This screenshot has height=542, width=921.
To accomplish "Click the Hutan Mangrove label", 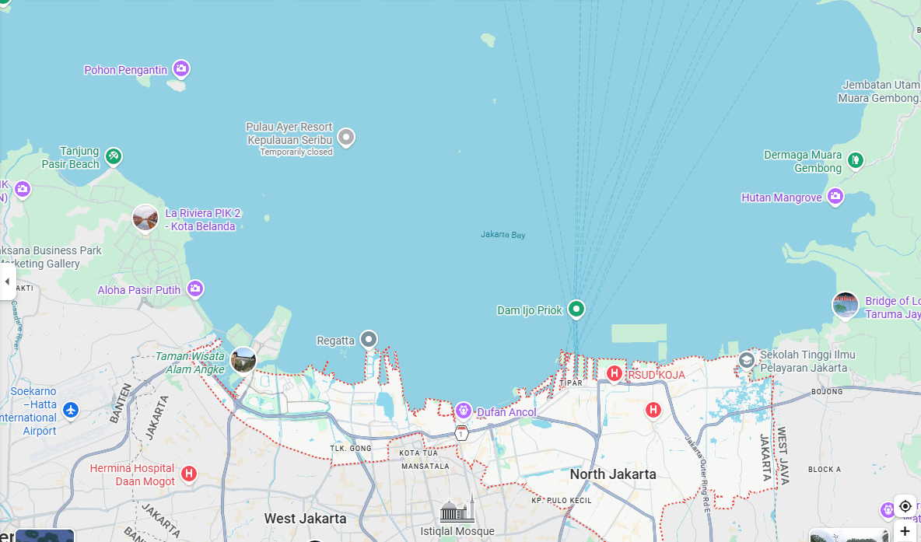I will [x=782, y=198].
